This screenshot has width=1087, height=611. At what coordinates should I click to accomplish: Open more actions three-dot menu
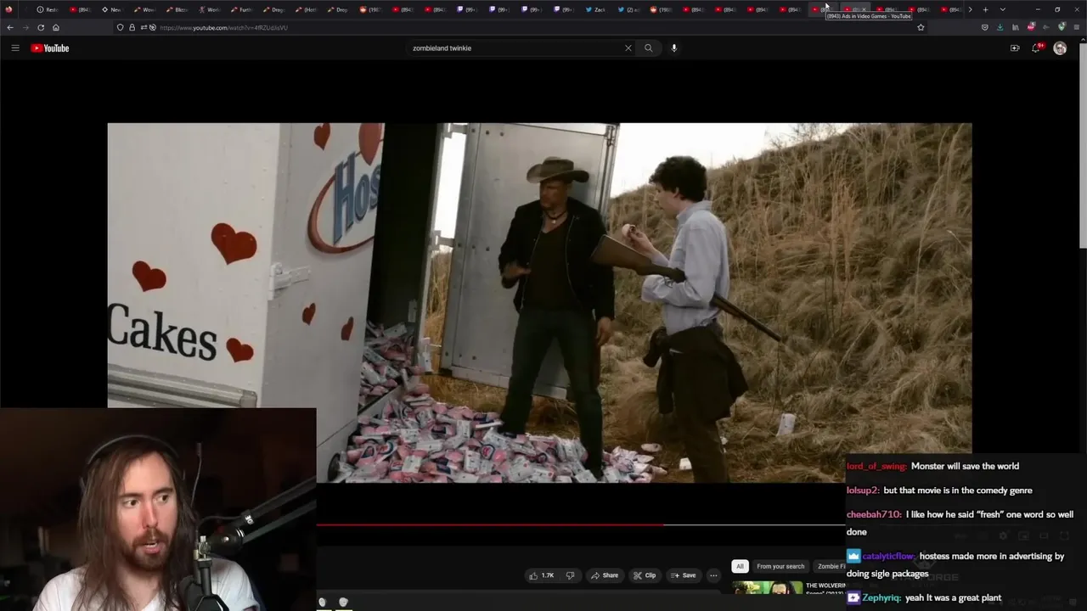point(713,575)
